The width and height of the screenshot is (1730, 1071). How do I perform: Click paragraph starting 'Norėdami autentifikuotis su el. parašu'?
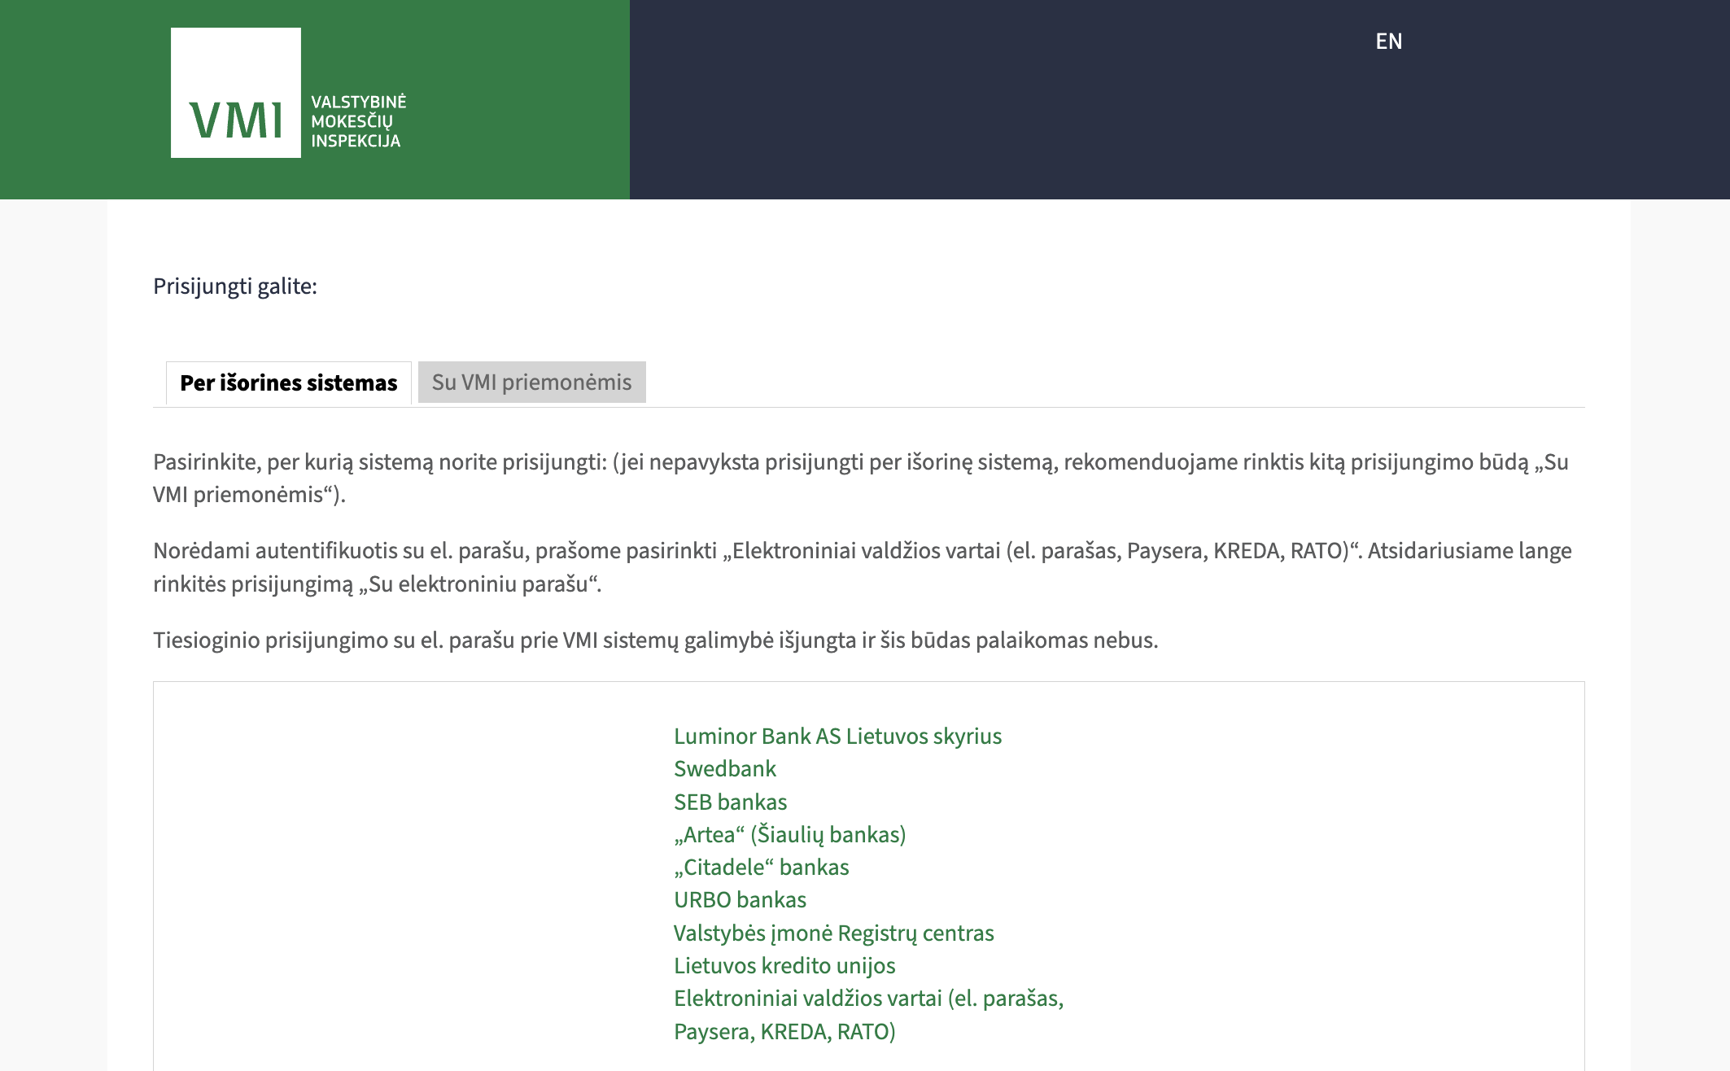(x=863, y=567)
